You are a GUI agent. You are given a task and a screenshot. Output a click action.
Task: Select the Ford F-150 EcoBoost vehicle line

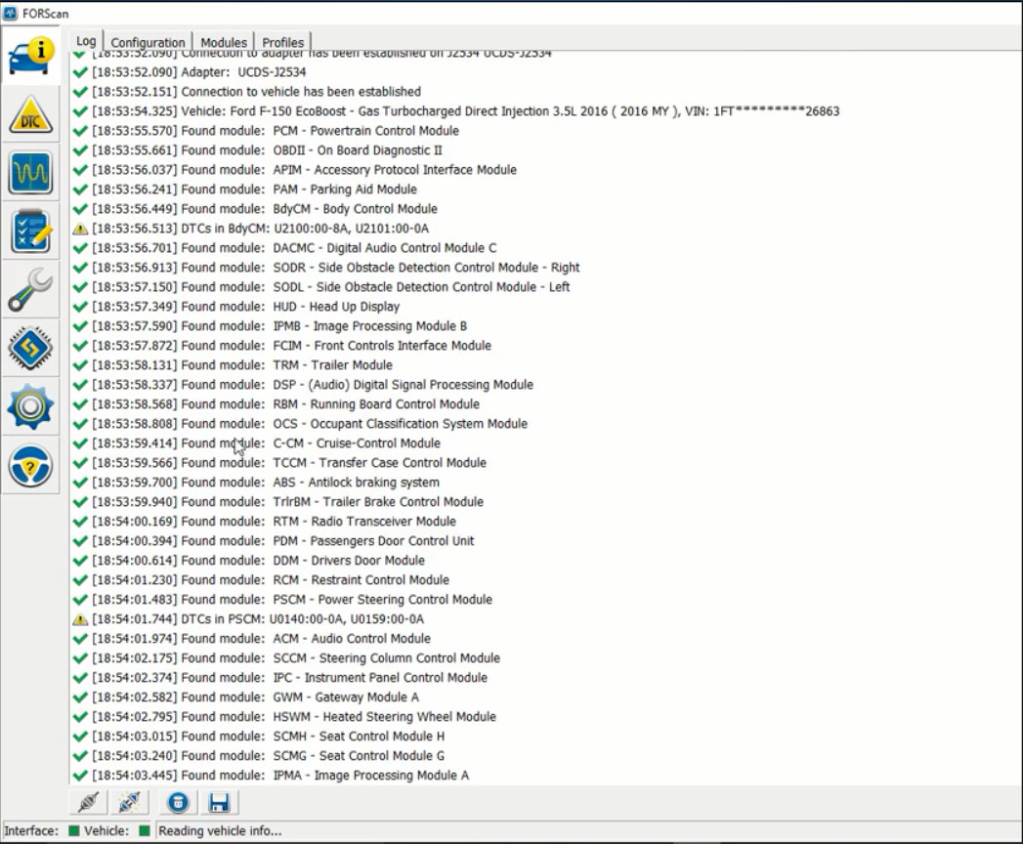point(466,111)
